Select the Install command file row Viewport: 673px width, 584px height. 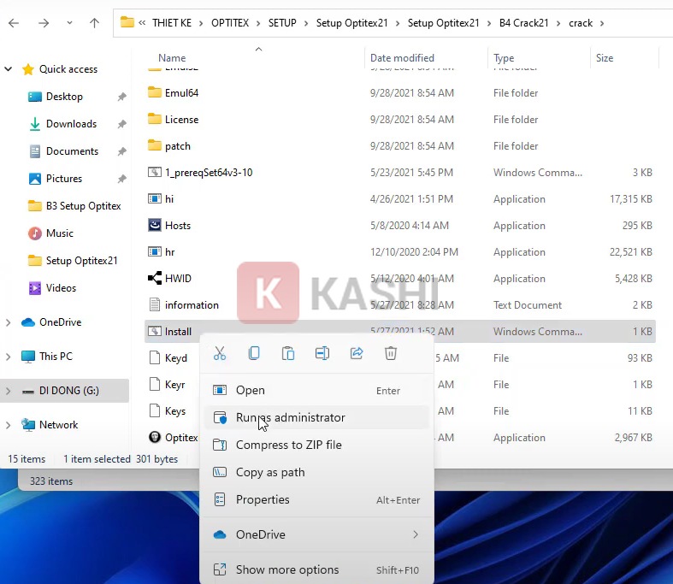click(400, 331)
